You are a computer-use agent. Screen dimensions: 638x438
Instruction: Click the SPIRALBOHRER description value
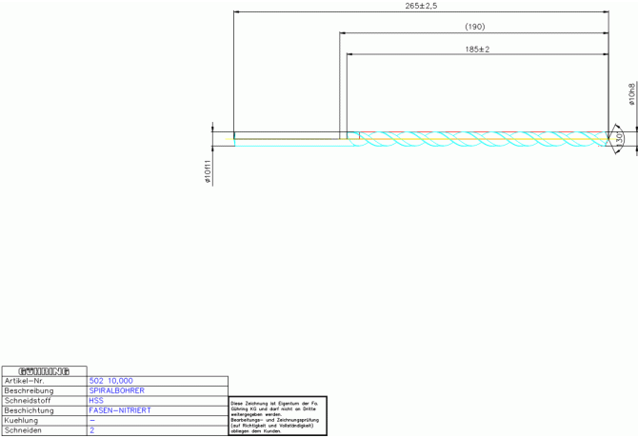point(117,390)
